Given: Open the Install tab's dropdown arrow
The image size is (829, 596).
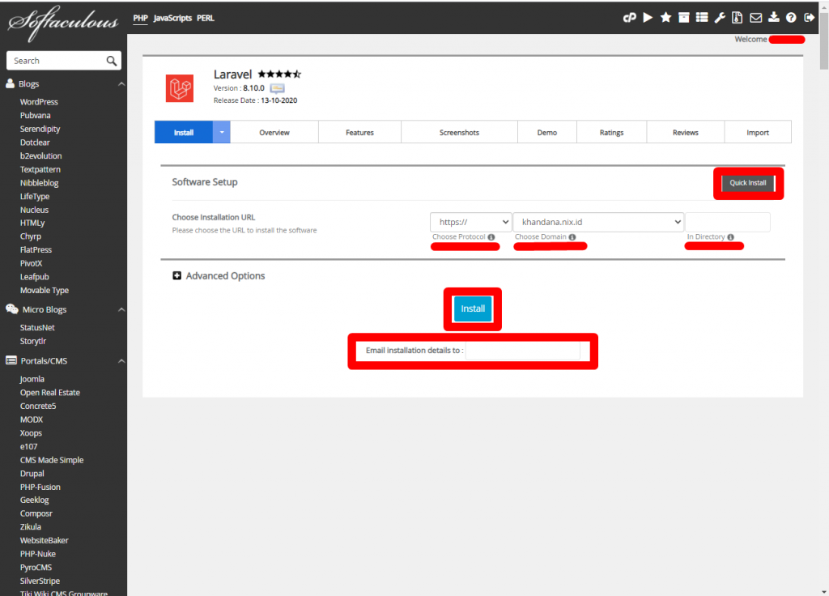Looking at the screenshot, I should (x=220, y=131).
